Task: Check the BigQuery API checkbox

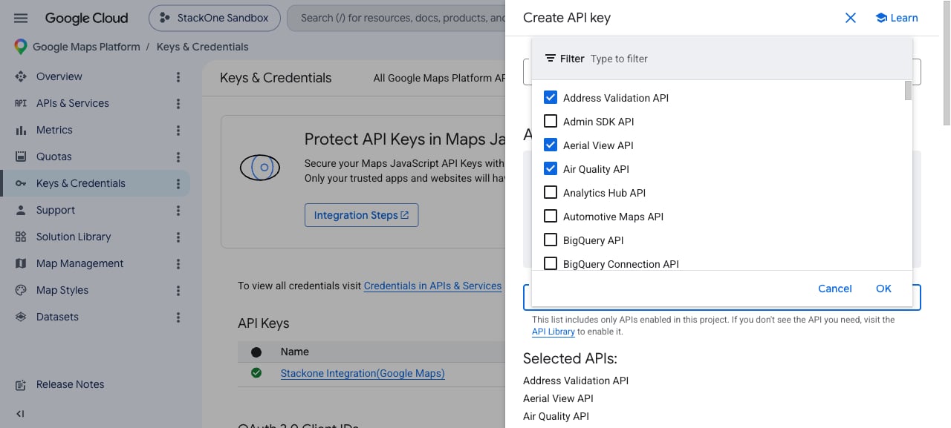Action: (x=551, y=240)
